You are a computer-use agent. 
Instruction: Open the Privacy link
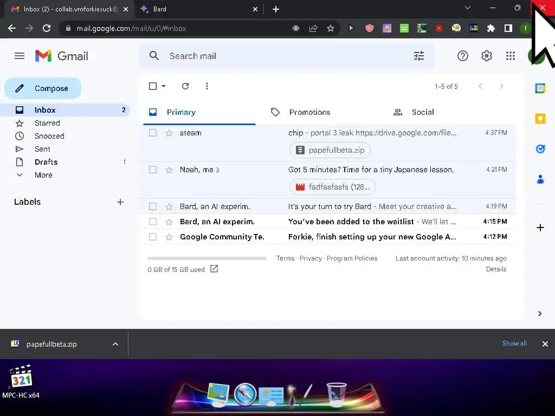coord(311,258)
